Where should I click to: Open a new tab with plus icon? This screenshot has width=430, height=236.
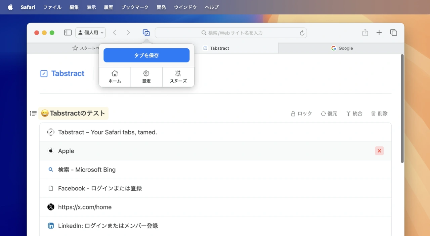tap(379, 33)
